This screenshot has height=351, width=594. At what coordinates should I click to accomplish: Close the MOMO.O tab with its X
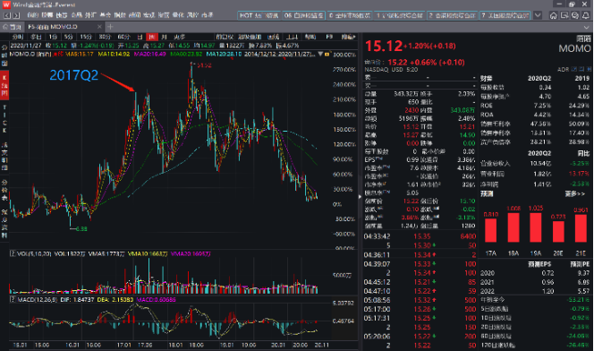click(99, 27)
